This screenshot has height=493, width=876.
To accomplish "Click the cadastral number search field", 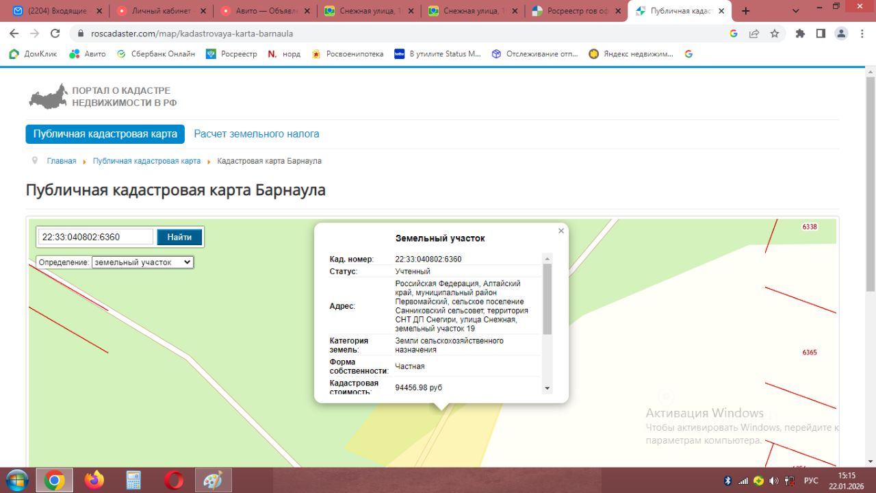I will click(x=95, y=237).
